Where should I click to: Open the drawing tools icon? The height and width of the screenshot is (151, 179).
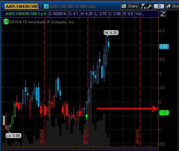[143, 6]
